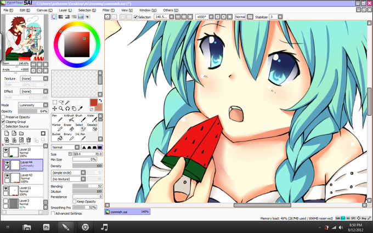The width and height of the screenshot is (373, 233).
Task: Select the hand pan tool
Action: 74,109
